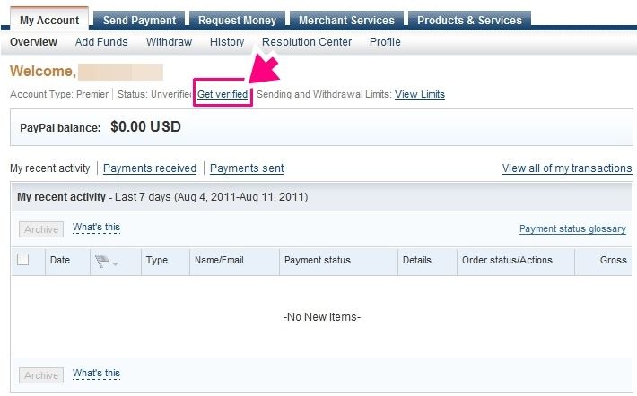Open the Products & Services tab

469,20
